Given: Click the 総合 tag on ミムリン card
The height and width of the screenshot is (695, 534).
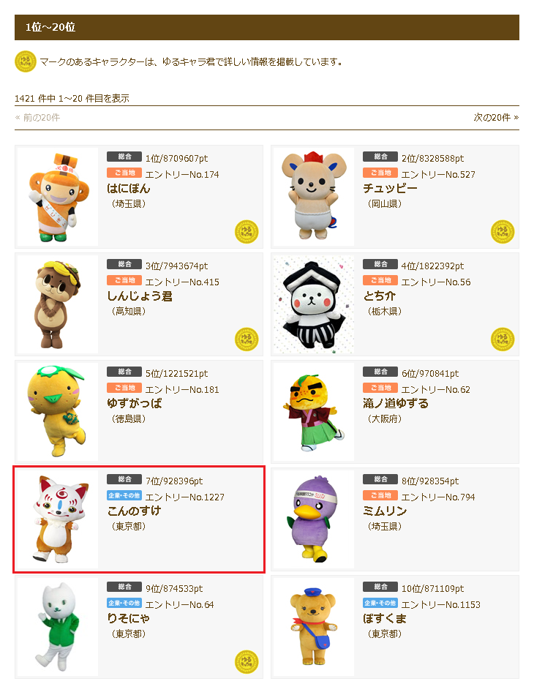Looking at the screenshot, I should pos(380,479).
